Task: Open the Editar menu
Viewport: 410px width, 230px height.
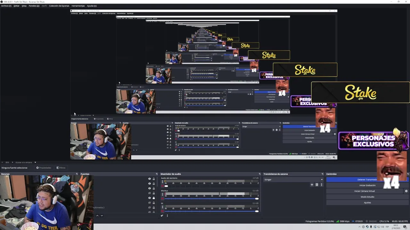Action: (x=16, y=6)
